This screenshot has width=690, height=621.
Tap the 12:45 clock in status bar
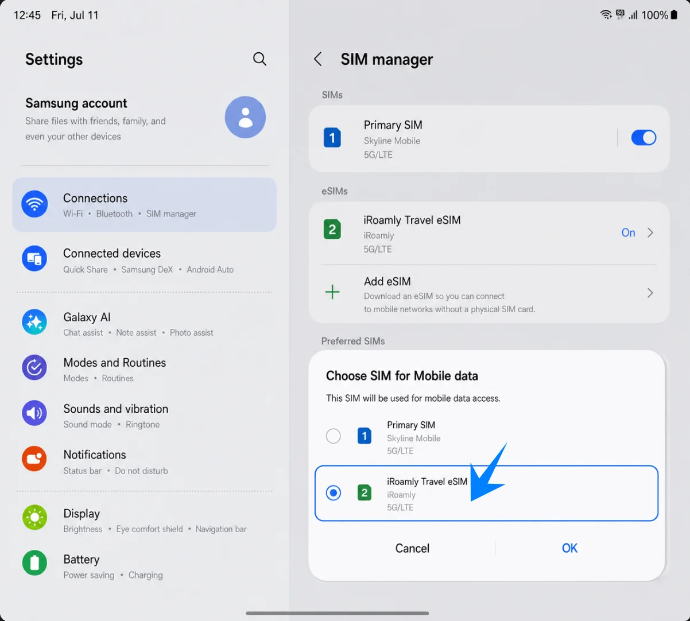[27, 15]
